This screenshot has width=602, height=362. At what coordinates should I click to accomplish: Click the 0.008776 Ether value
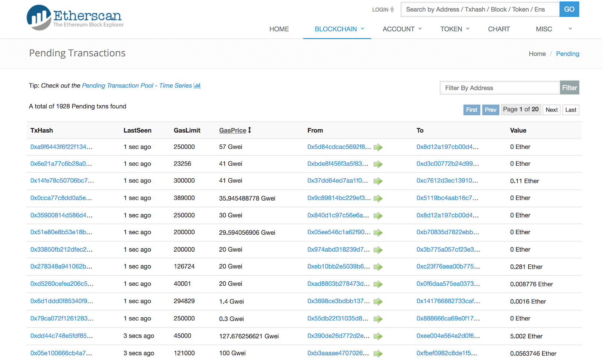click(531, 284)
